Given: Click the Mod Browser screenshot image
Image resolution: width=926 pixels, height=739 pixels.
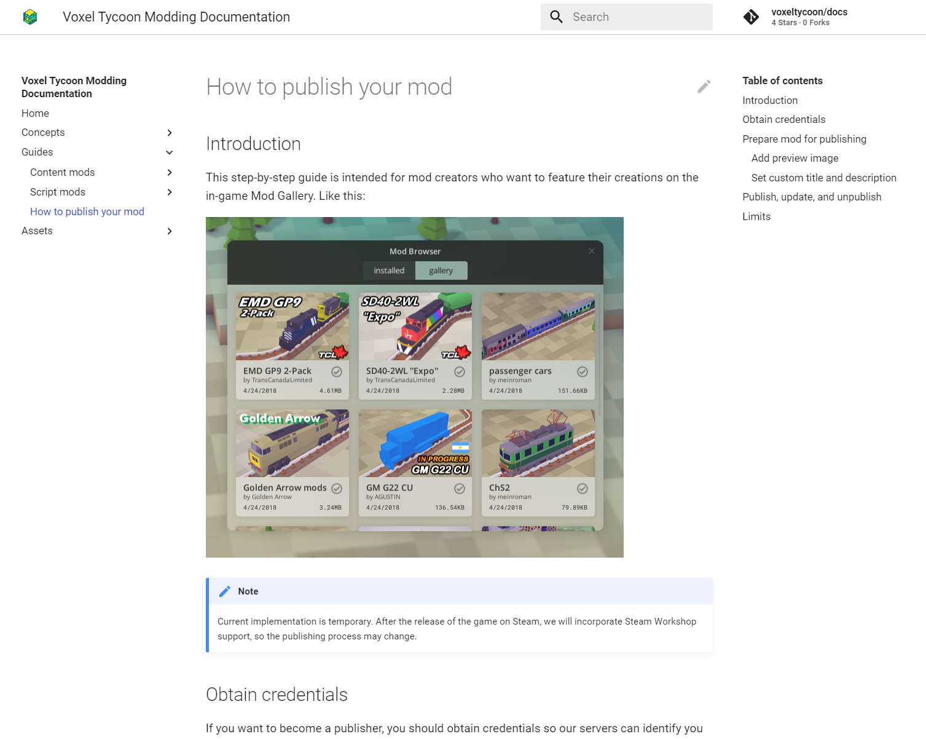Looking at the screenshot, I should coord(415,387).
